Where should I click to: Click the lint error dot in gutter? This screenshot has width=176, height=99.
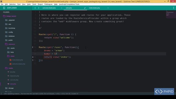33,57
